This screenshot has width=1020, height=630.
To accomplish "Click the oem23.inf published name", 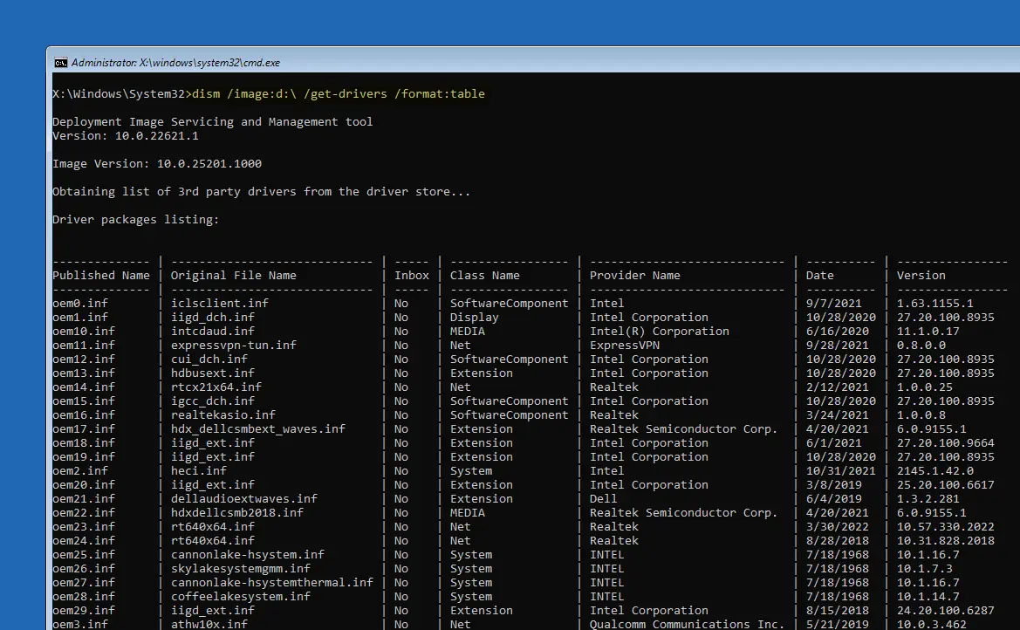I will click(83, 526).
